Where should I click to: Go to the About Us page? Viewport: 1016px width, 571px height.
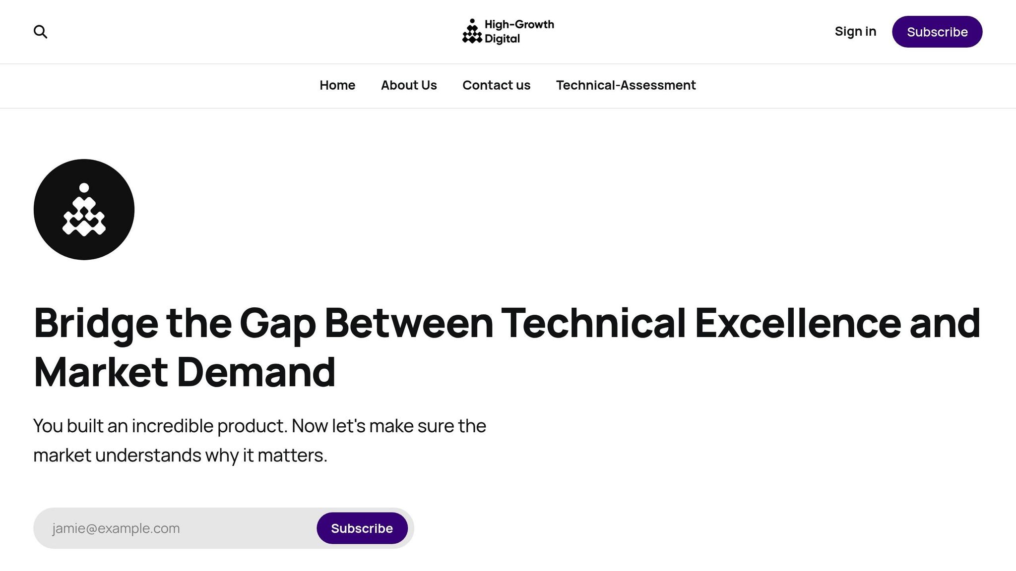pyautogui.click(x=409, y=85)
